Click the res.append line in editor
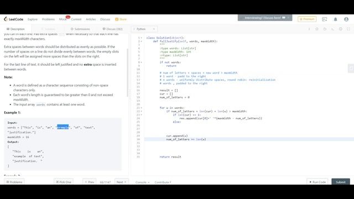The image size is (354, 199). [x=221, y=118]
